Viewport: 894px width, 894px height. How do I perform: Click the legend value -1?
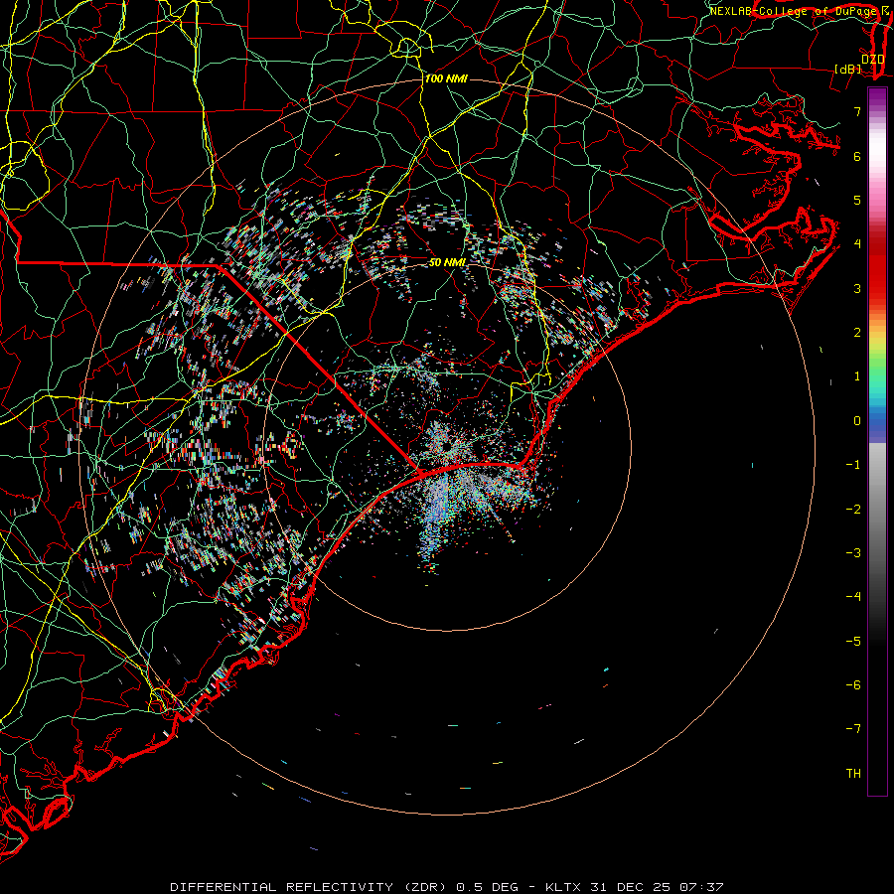853,465
